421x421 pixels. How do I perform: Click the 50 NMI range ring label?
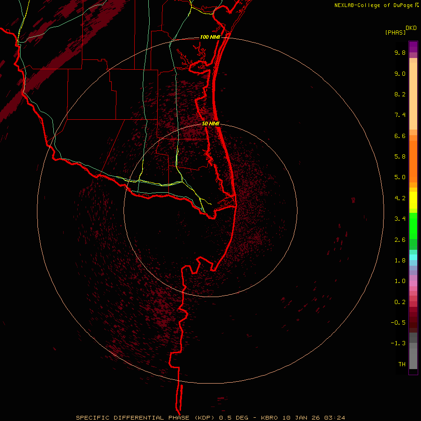click(211, 123)
